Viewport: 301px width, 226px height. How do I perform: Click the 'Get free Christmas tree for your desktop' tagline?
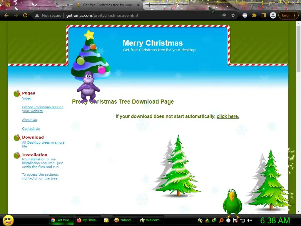coord(159,50)
